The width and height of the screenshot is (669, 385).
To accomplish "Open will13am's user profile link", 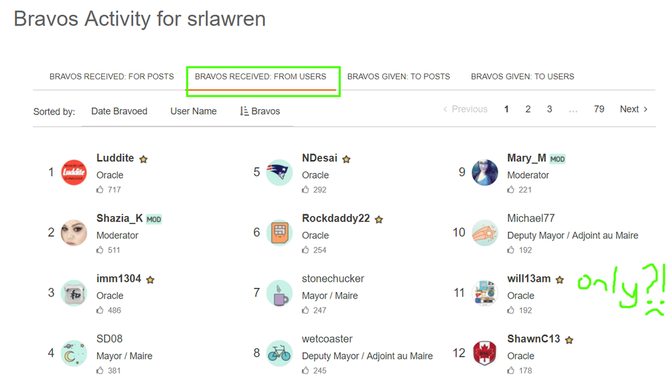I will pos(529,279).
